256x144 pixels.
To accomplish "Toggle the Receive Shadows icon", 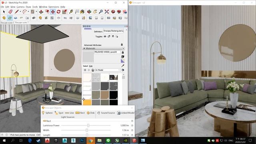I will (113, 36).
